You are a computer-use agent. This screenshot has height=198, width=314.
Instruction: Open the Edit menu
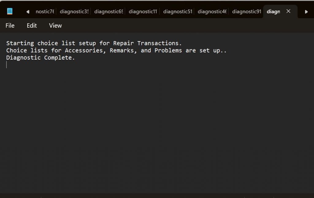(32, 25)
